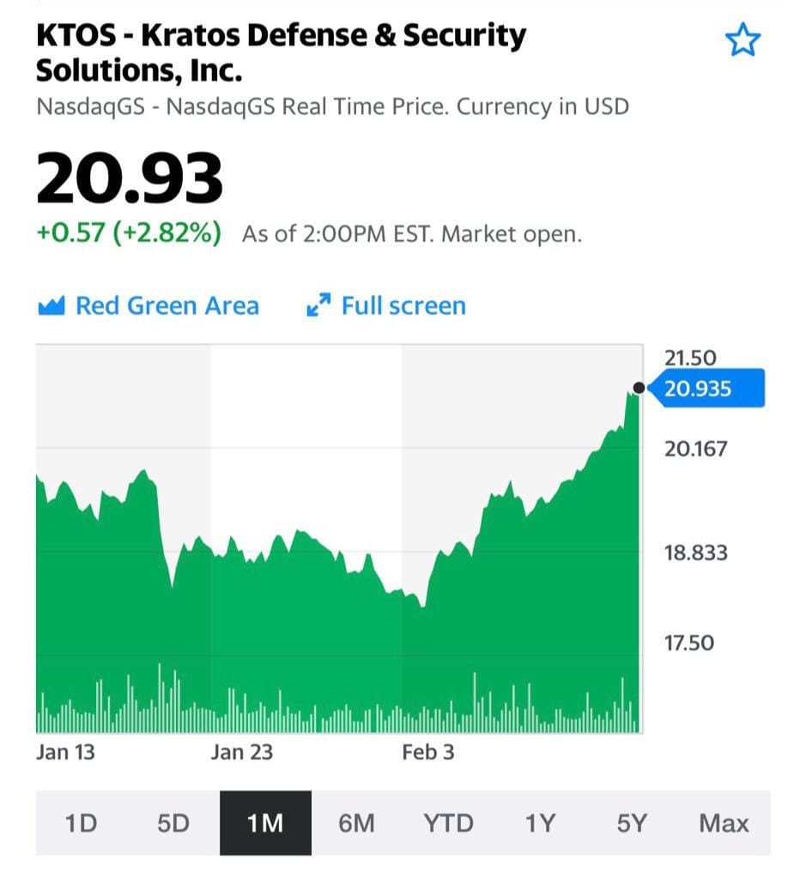812x870 pixels.
Task: Switch chart to 6M range
Action: [x=357, y=824]
